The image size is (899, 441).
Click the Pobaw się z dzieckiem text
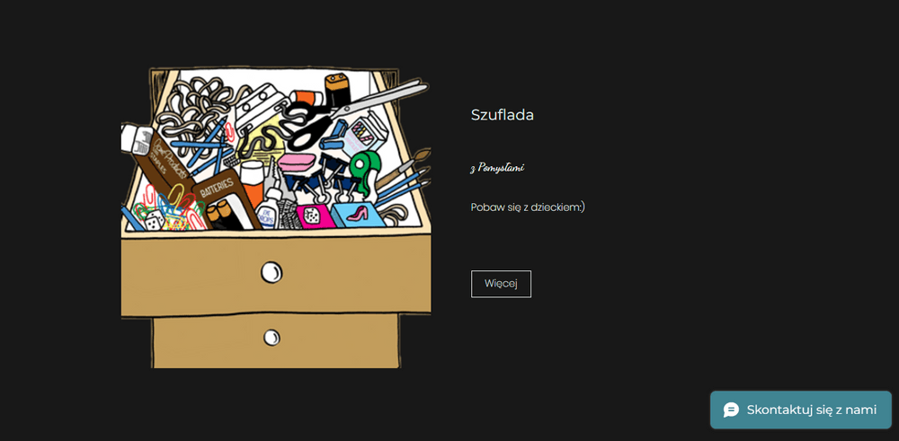[528, 207]
